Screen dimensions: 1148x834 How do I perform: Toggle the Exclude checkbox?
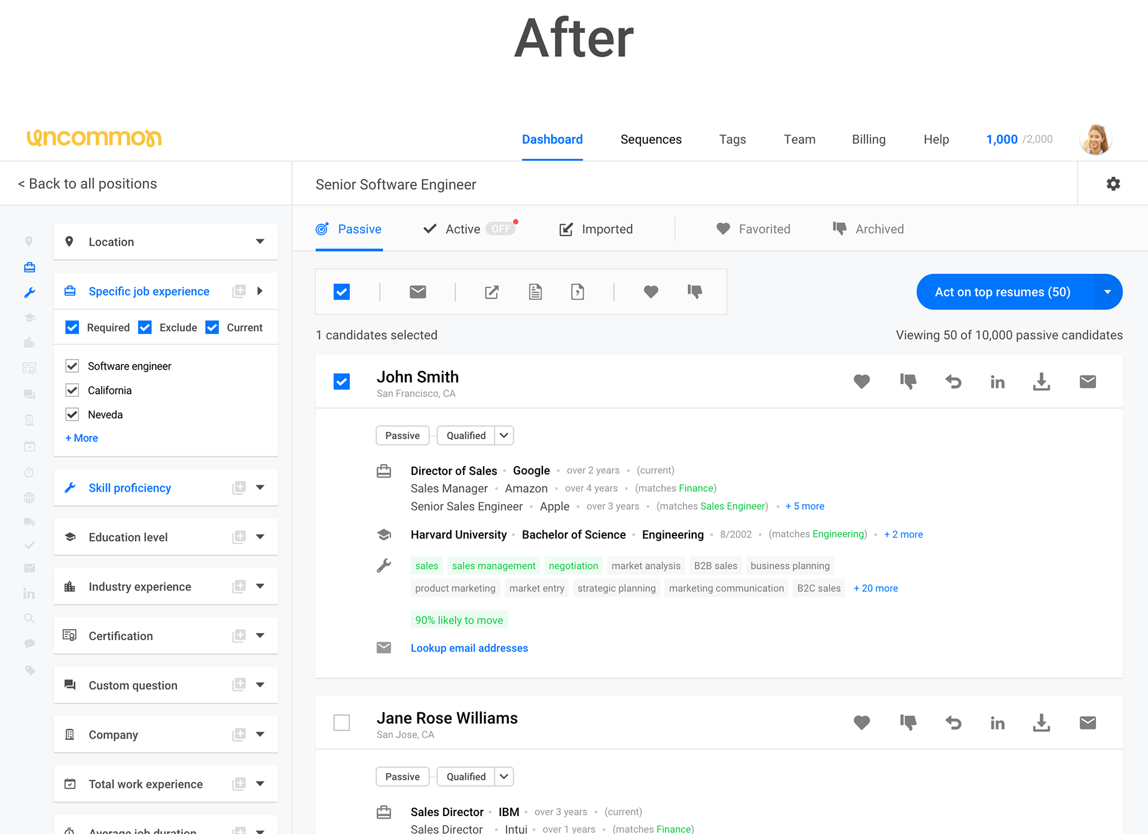click(x=145, y=327)
